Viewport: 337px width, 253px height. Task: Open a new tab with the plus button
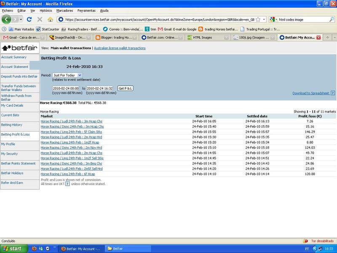pyautogui.click(x=328, y=38)
